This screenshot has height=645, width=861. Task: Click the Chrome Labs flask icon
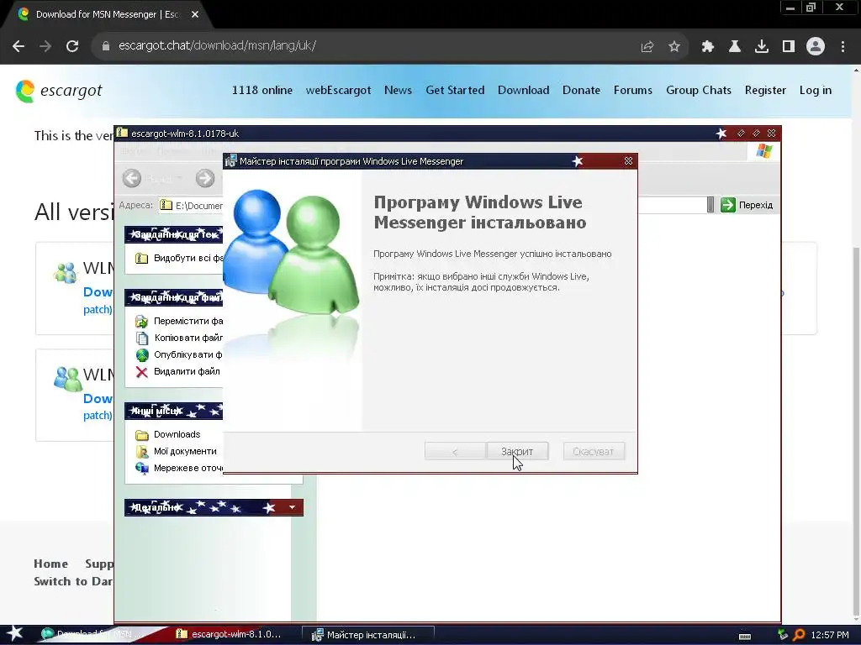pos(735,46)
